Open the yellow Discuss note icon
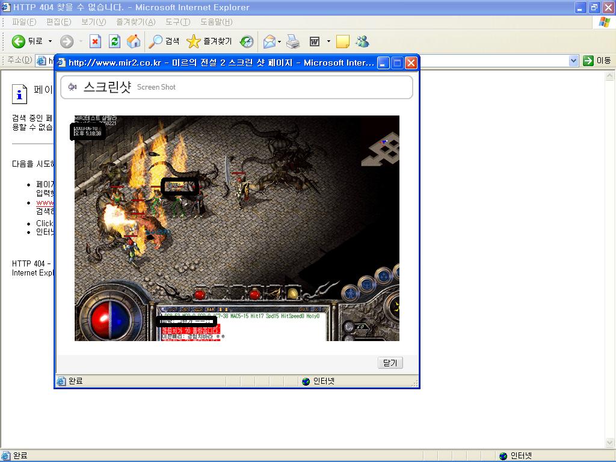This screenshot has height=462, width=616. click(342, 42)
